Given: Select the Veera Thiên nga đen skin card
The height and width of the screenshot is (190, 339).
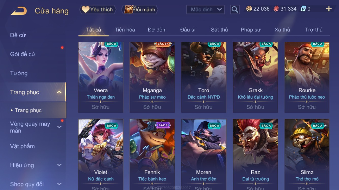Looking at the screenshot, I should [101, 77].
